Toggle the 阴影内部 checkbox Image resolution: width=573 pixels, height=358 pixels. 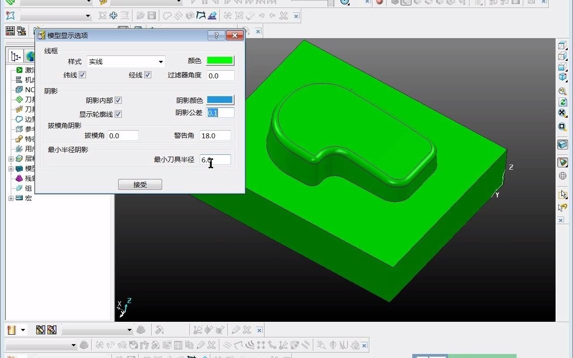(x=118, y=100)
